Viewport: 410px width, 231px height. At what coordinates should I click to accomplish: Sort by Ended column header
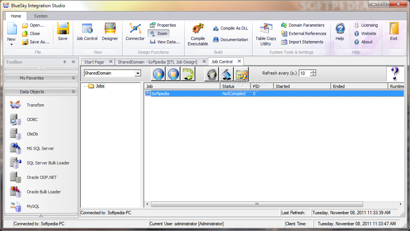359,86
